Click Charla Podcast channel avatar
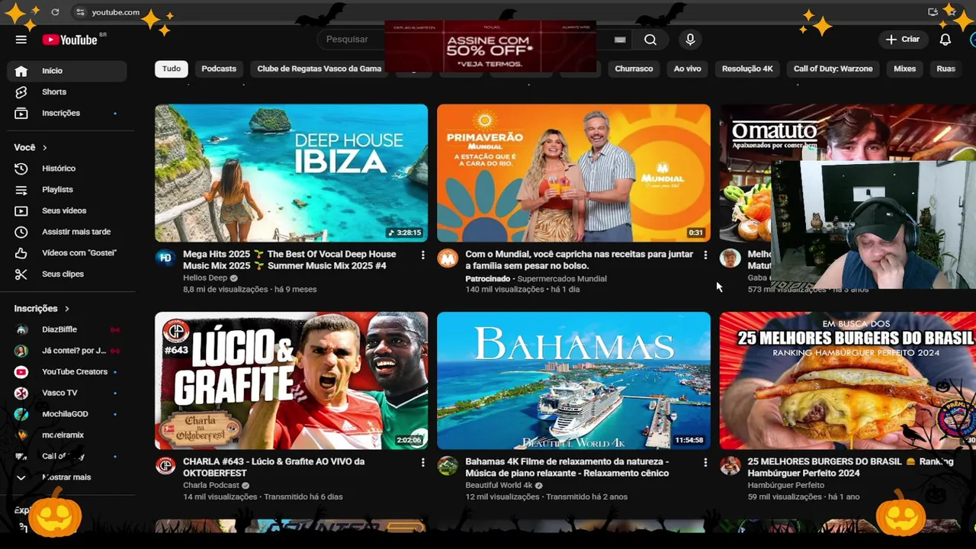 click(x=165, y=465)
